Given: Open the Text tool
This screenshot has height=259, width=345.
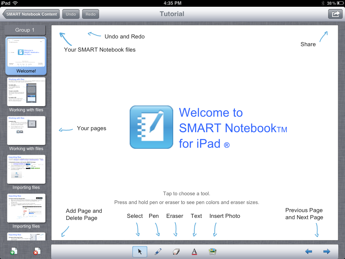Looking at the screenshot, I should tap(194, 251).
